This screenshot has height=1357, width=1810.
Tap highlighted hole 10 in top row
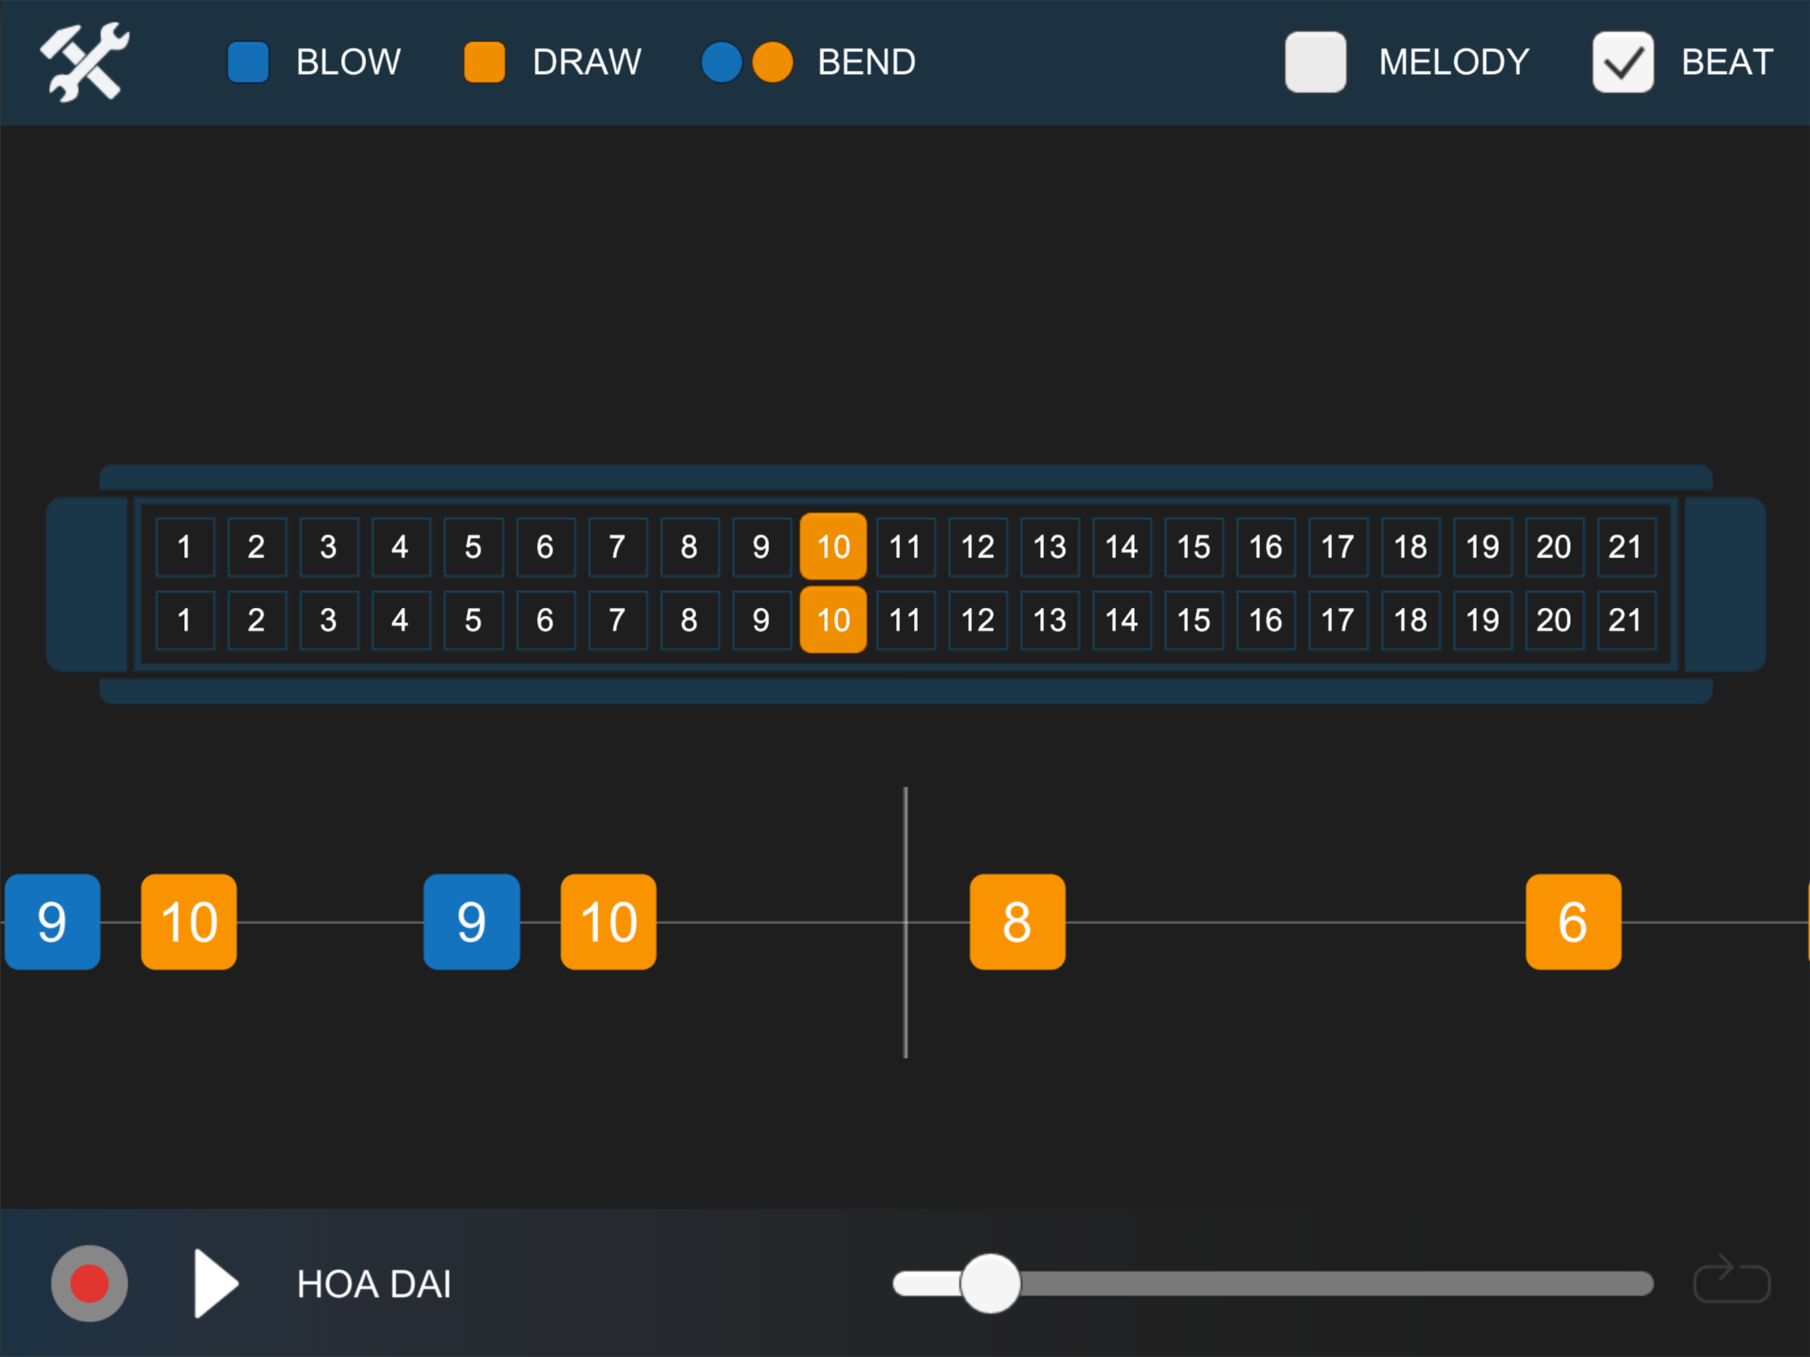pyautogui.click(x=833, y=546)
